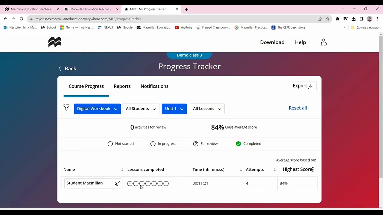Click the Not started legend icon
Screen dimensions: 383x215
pyautogui.click(x=110, y=144)
